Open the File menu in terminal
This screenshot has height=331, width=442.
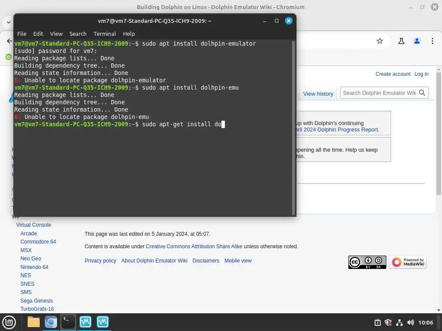(22, 34)
